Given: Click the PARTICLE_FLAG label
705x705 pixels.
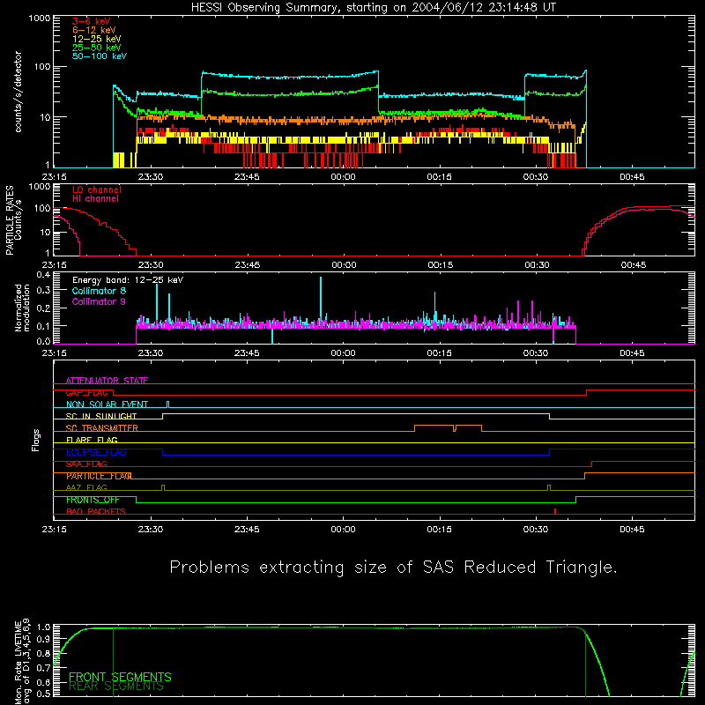Looking at the screenshot, I should click(x=99, y=476).
